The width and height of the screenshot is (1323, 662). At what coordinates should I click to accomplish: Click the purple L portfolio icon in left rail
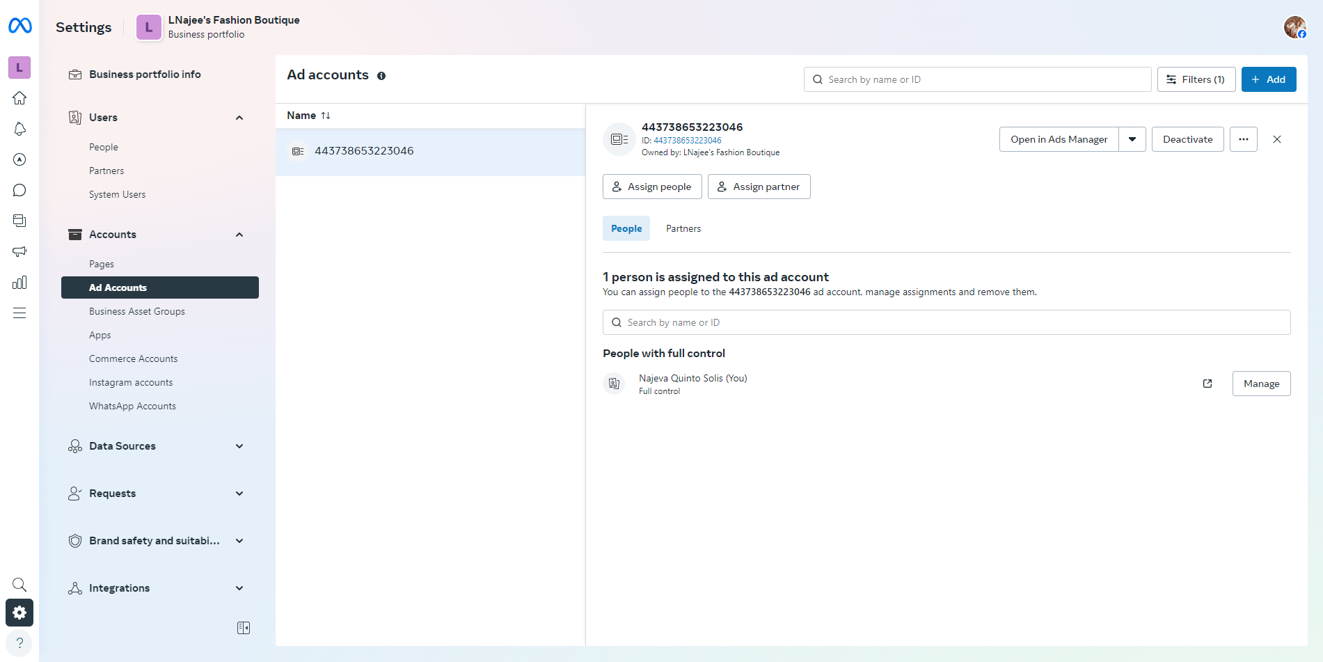[19, 68]
